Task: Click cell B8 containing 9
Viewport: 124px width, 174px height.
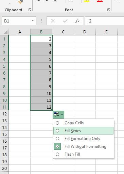Action: 41,86
